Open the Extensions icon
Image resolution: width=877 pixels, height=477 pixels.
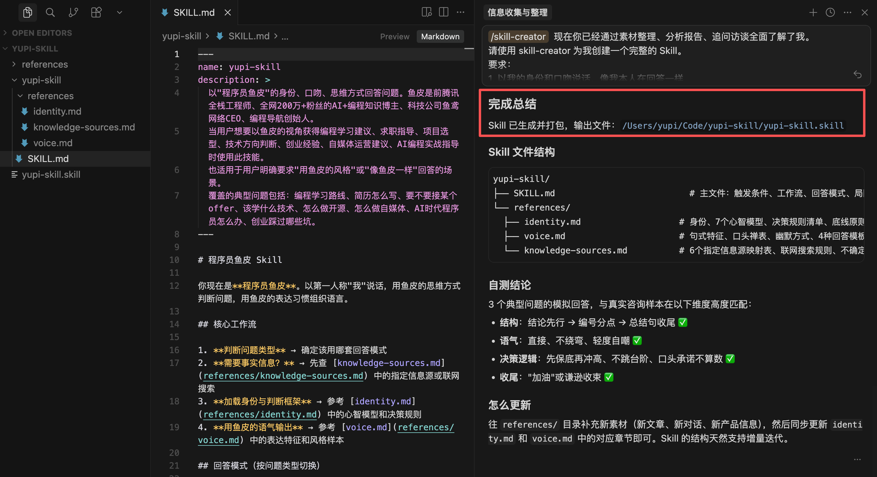click(96, 13)
